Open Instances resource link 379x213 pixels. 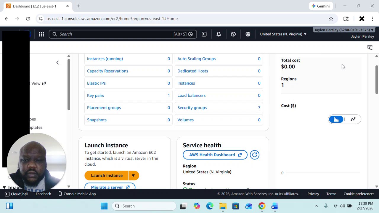coord(186,83)
